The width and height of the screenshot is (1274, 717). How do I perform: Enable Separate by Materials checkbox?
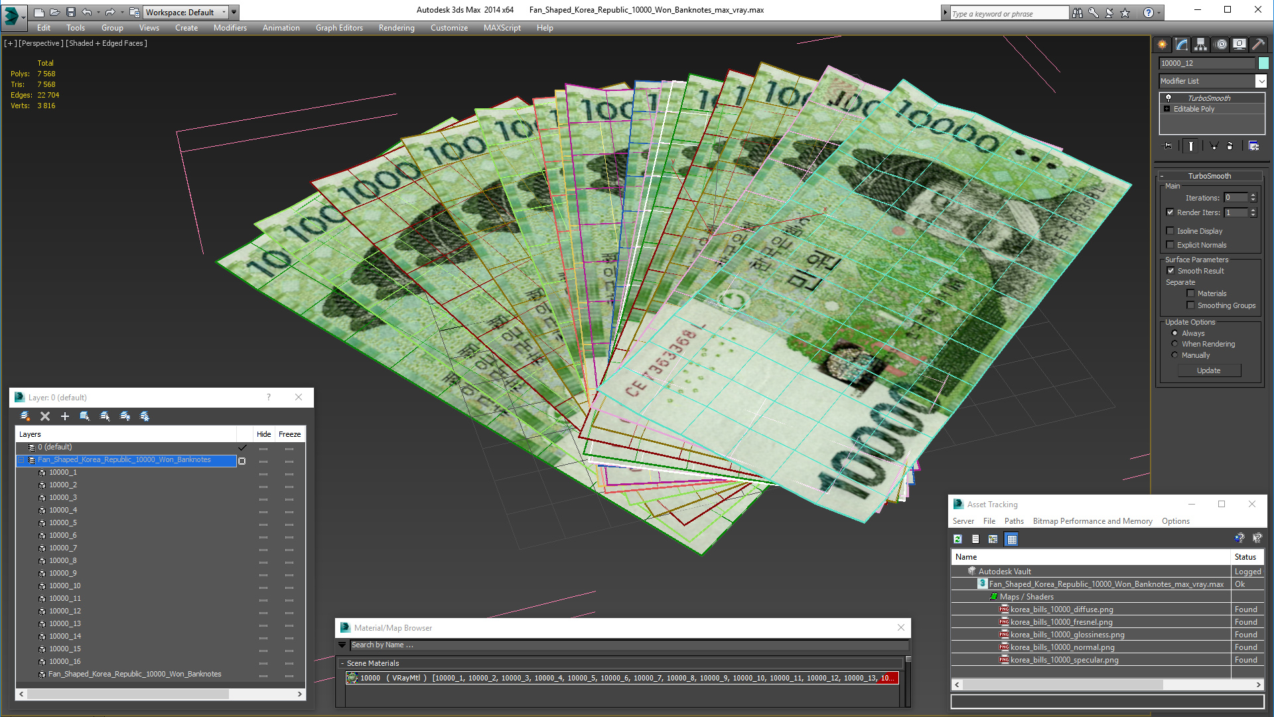pos(1190,293)
